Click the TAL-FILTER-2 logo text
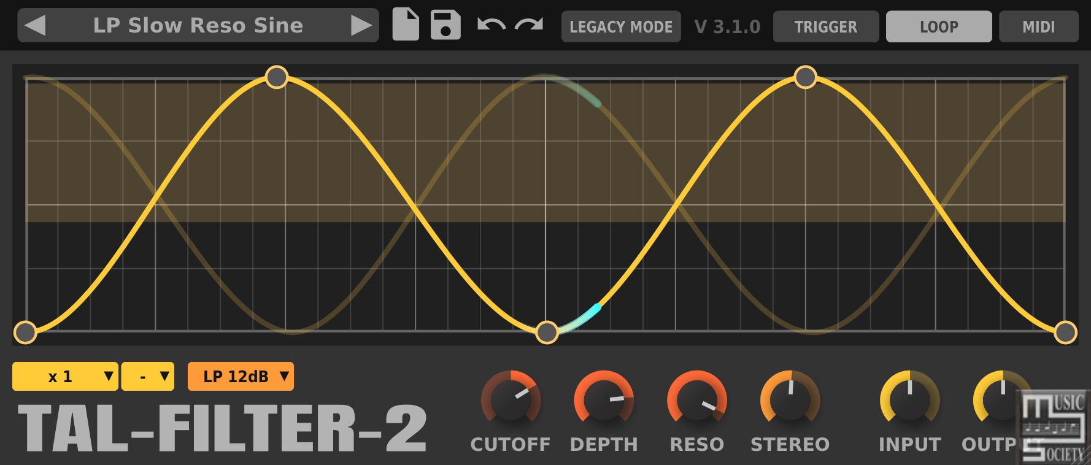The width and height of the screenshot is (1091, 465). point(222,429)
